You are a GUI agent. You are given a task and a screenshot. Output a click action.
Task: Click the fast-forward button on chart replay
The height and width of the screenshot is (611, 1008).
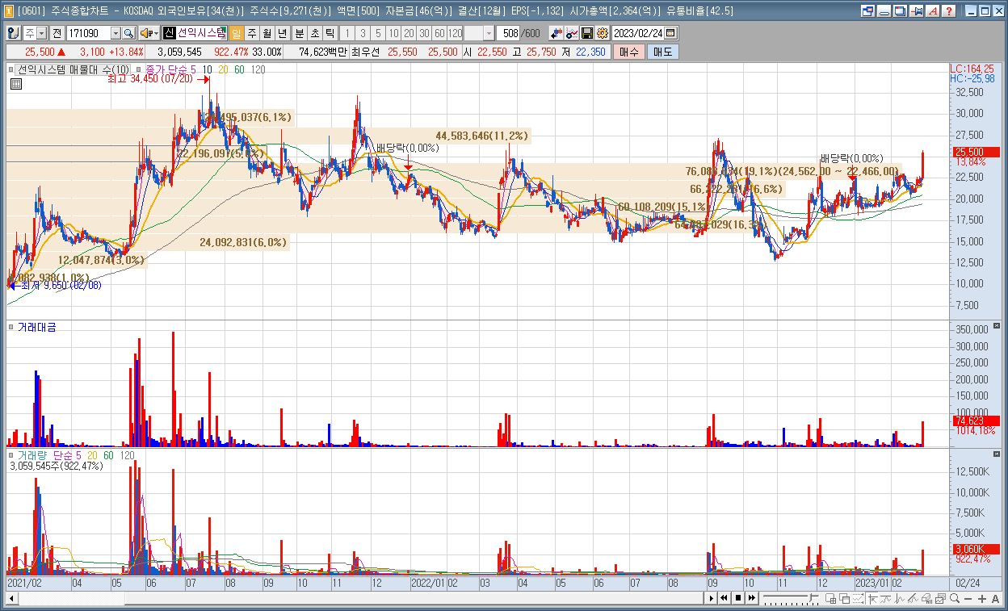tap(752, 598)
